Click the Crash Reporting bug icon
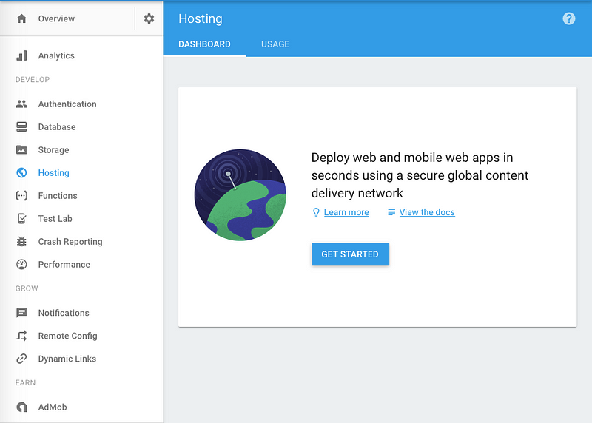The height and width of the screenshot is (423, 592). coord(21,242)
